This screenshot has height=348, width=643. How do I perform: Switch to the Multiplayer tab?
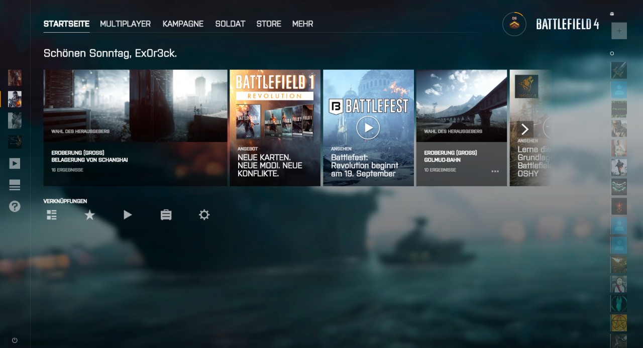125,24
